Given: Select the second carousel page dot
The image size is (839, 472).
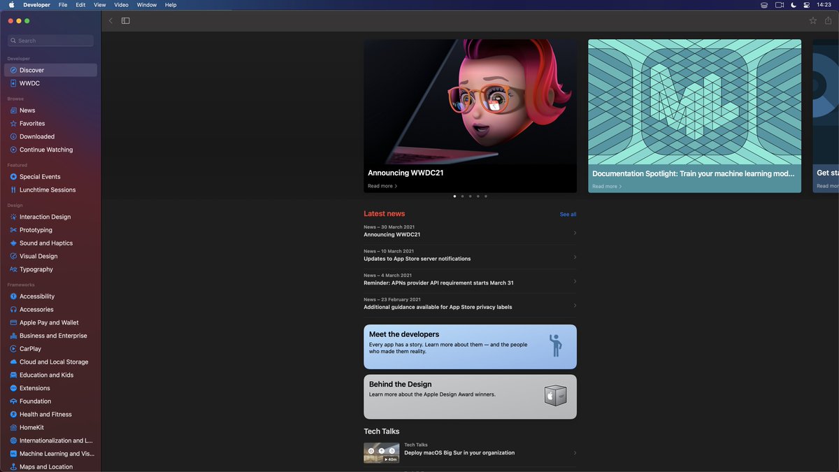Looking at the screenshot, I should (462, 196).
